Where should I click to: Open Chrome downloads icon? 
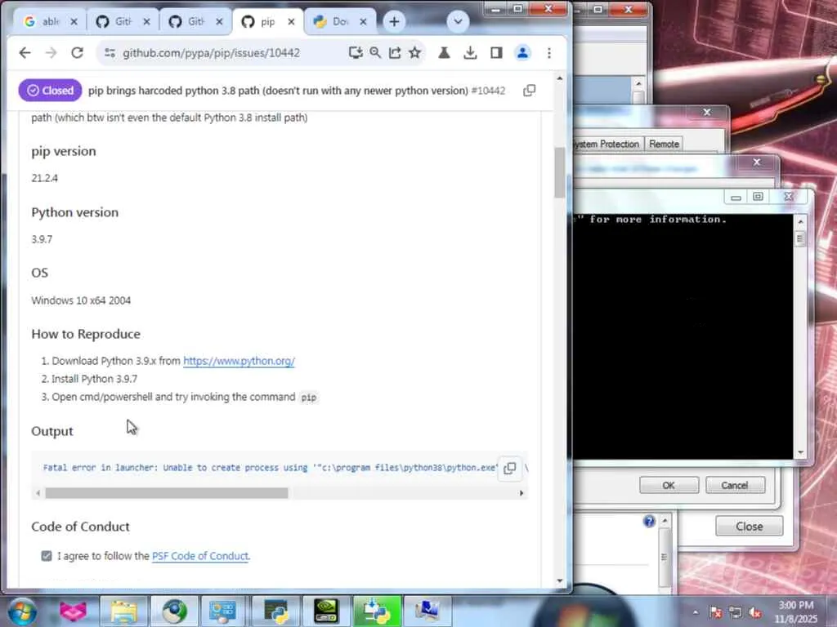(x=470, y=52)
